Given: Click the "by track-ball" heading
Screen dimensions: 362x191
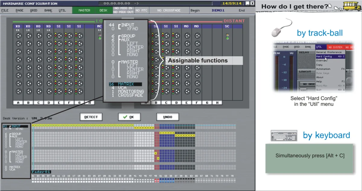Looking at the screenshot, I should [320, 32].
